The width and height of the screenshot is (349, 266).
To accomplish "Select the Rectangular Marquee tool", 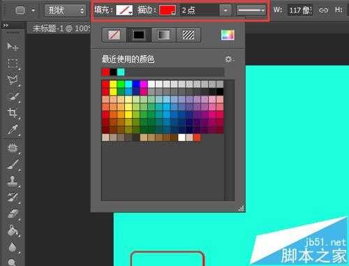I will click(x=13, y=63).
